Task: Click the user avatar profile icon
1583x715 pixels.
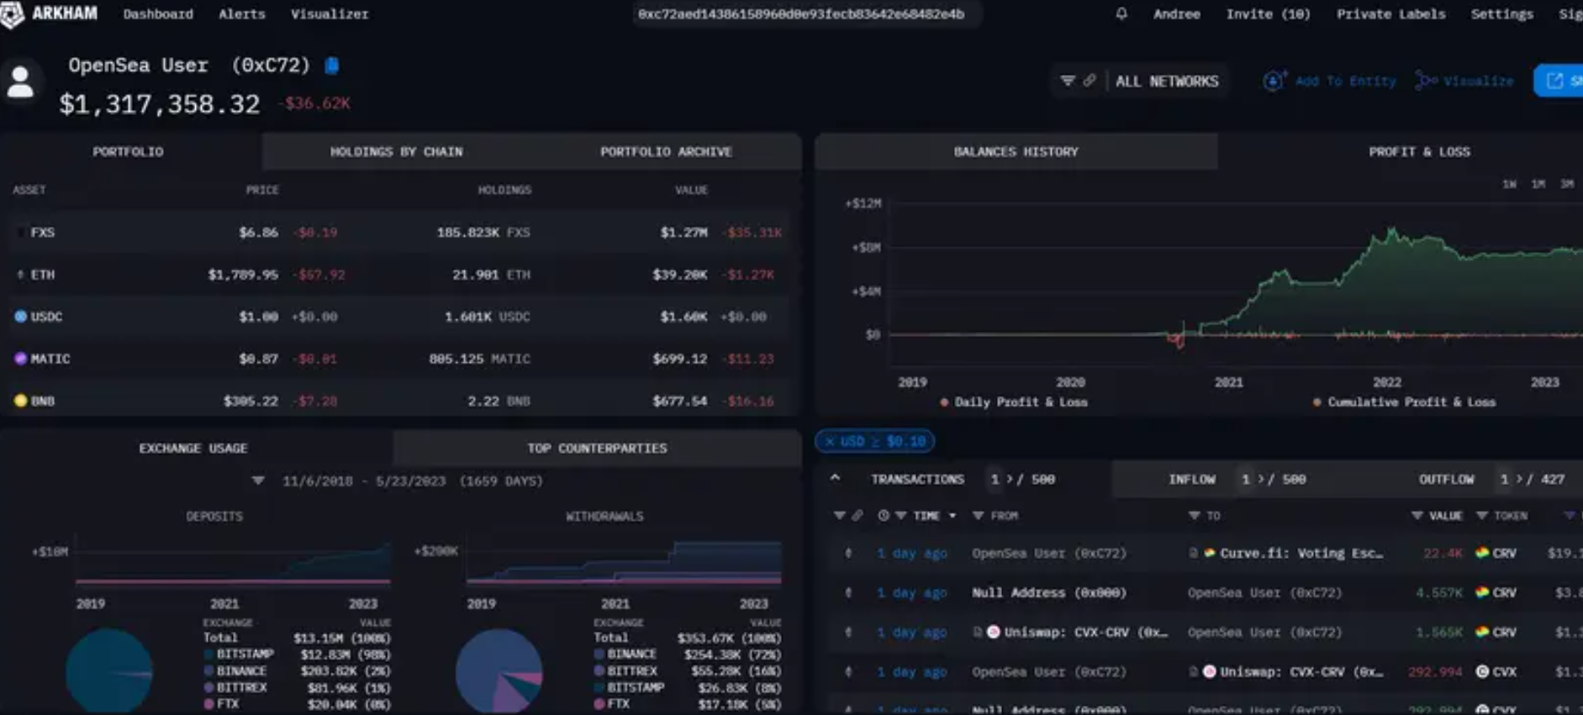Action: point(20,82)
